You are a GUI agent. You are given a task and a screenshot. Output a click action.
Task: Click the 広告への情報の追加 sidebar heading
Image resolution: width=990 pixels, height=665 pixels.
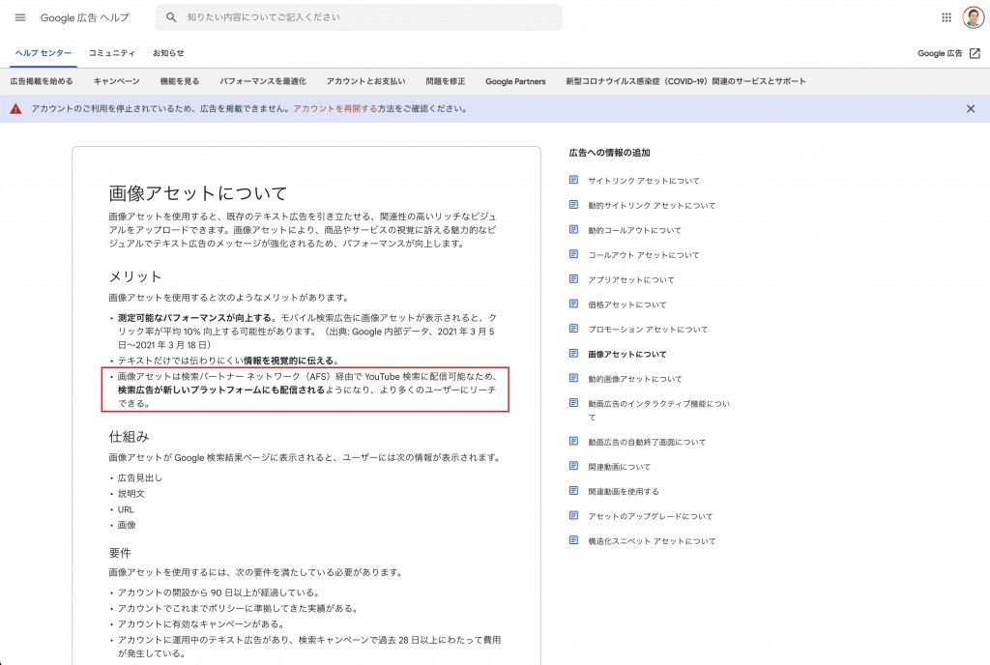tap(609, 153)
